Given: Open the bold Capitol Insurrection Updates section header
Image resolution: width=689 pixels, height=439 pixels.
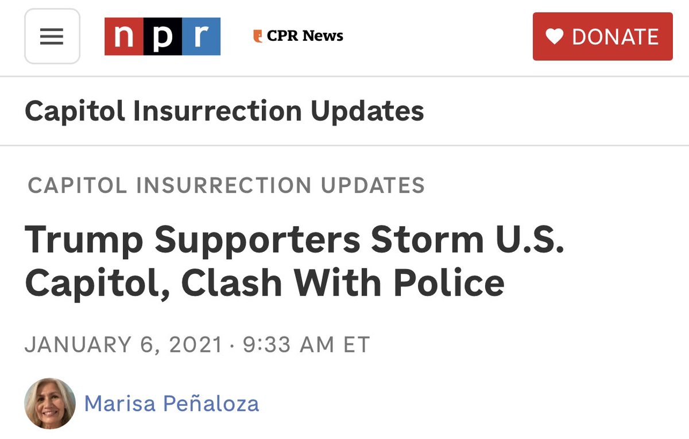Looking at the screenshot, I should pos(224,111).
